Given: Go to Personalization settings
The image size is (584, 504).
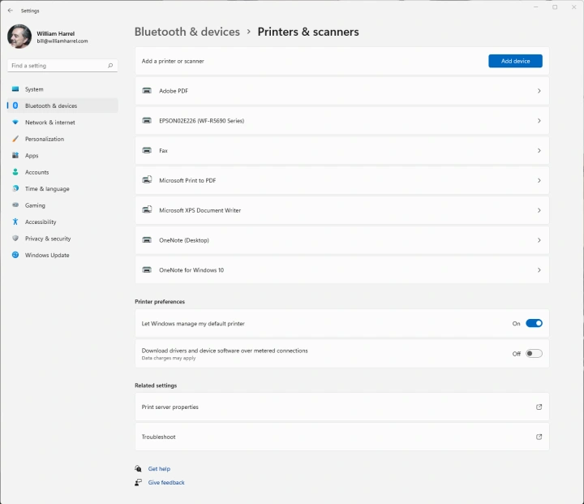Looking at the screenshot, I should click(44, 139).
